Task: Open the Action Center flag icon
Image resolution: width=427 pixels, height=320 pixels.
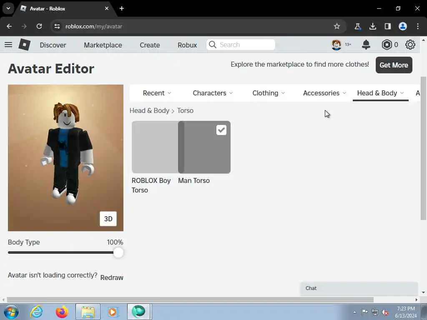Action: click(364, 312)
